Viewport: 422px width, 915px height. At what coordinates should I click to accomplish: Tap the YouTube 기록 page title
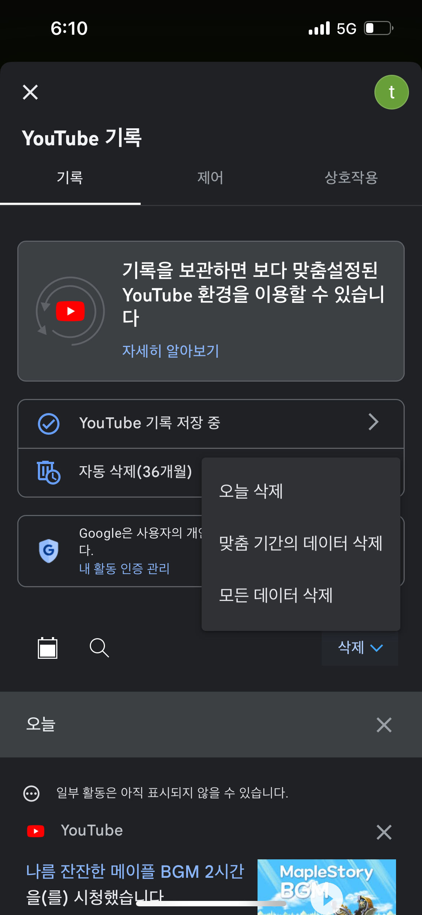[x=82, y=138]
